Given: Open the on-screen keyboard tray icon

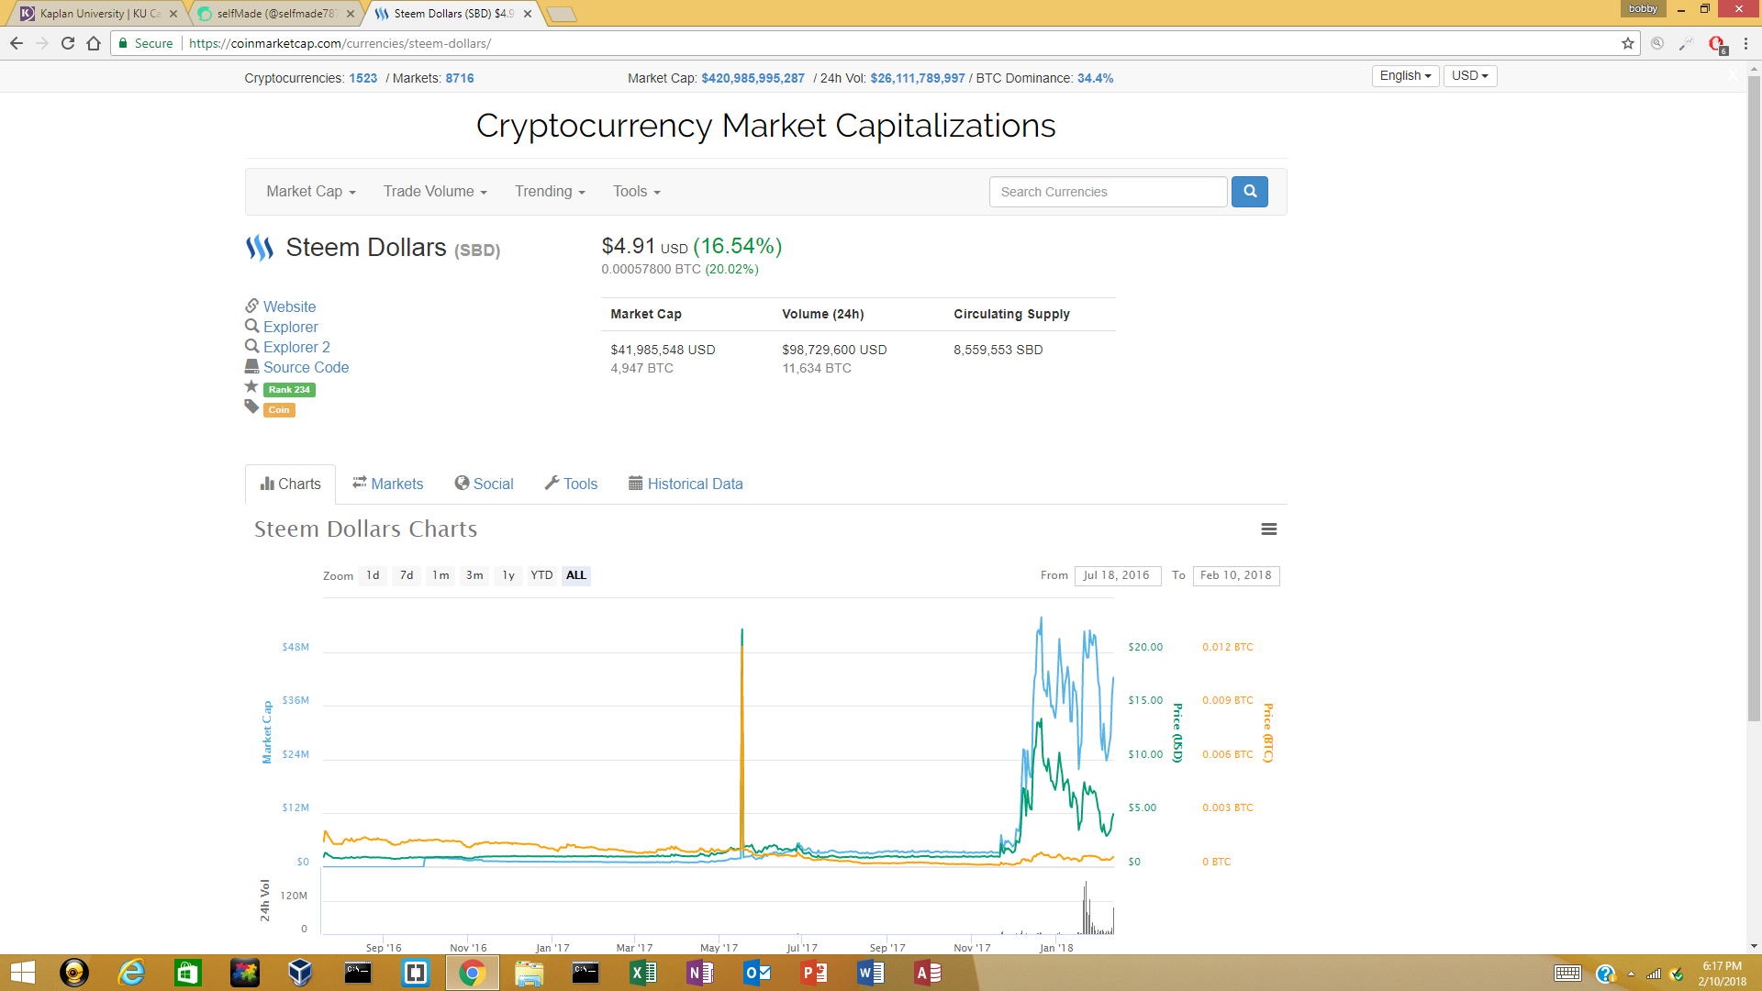Looking at the screenshot, I should point(1567,974).
